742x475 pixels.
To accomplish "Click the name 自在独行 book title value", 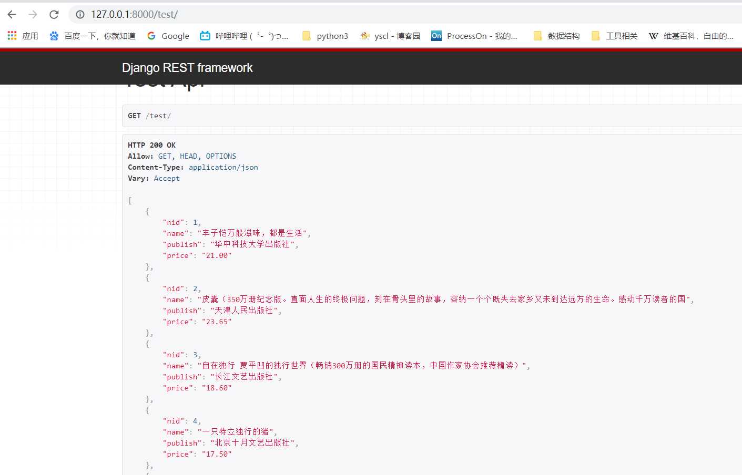I will tap(362, 365).
